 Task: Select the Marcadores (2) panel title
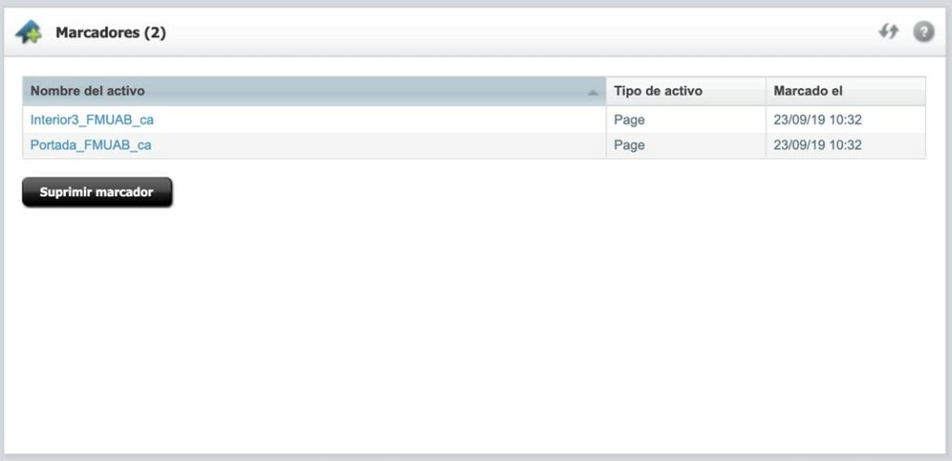click(111, 33)
